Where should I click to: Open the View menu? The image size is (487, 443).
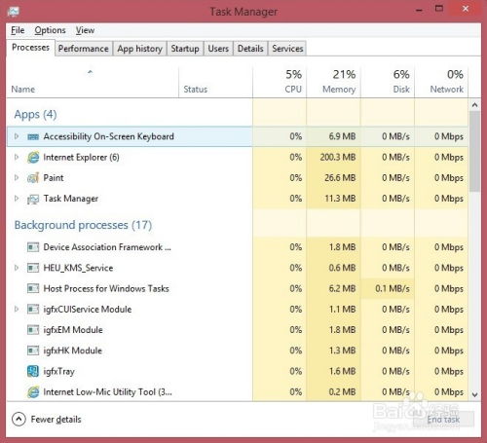click(85, 30)
